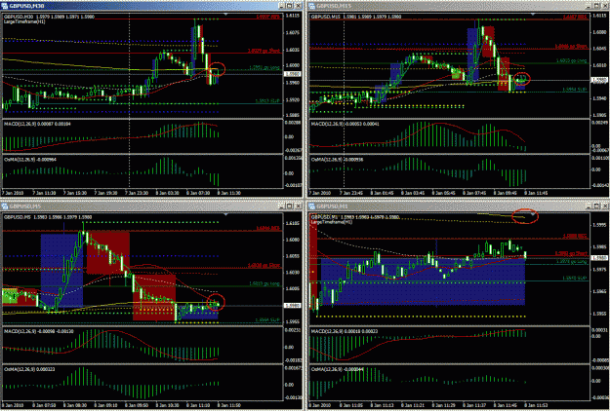Select LargeTimeframe(H1) label in M30 chart
This screenshot has width=610, height=411.
(x=24, y=21)
